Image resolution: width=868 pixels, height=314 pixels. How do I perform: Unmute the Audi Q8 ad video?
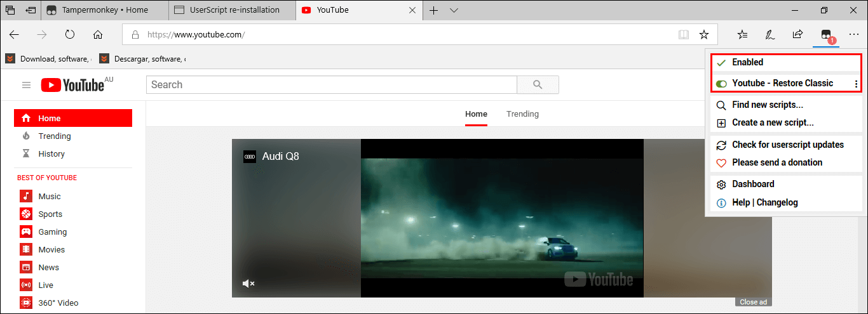[248, 284]
